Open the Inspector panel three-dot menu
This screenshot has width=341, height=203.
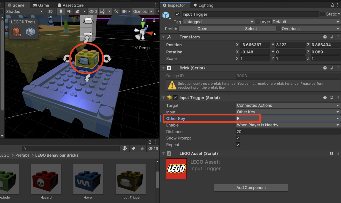click(338, 5)
